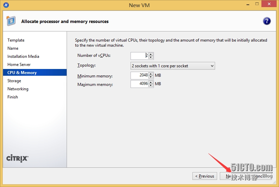The image size is (279, 187).
Task: Click the "Maximum memory:" label
Action: click(x=95, y=85)
